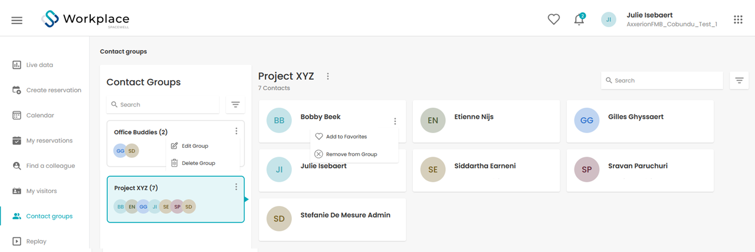Open options menu for Office Buddies group
This screenshot has width=755, height=252.
236,131
